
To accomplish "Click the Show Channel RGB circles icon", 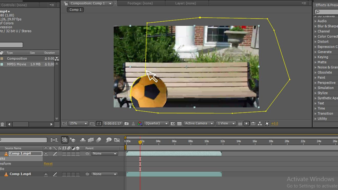I will [x=140, y=123].
